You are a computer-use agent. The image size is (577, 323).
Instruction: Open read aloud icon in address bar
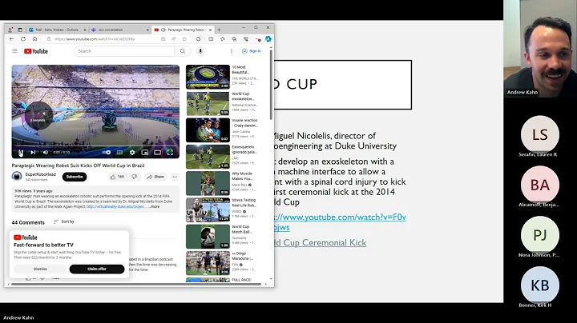click(x=174, y=39)
